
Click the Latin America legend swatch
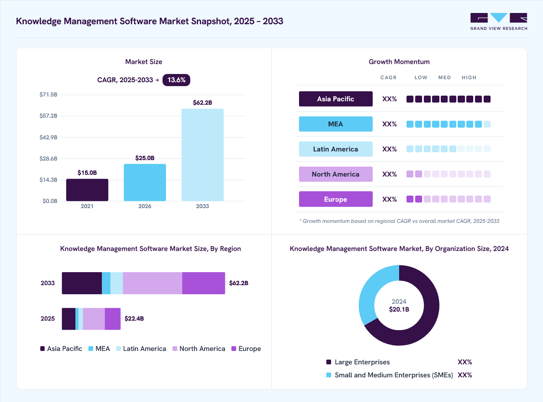[118, 349]
